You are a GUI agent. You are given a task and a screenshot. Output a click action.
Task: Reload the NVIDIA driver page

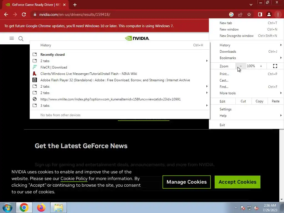tap(24, 14)
